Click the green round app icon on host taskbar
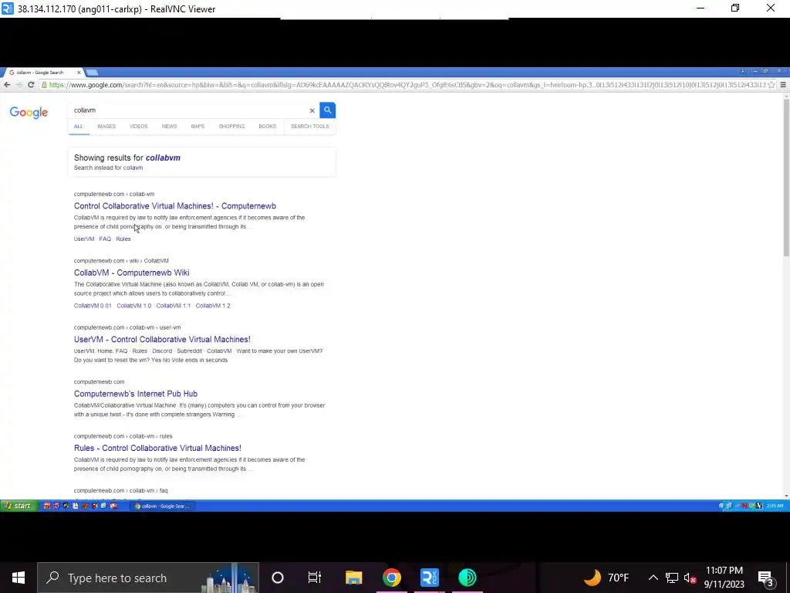Image resolution: width=790 pixels, height=593 pixels. [467, 578]
